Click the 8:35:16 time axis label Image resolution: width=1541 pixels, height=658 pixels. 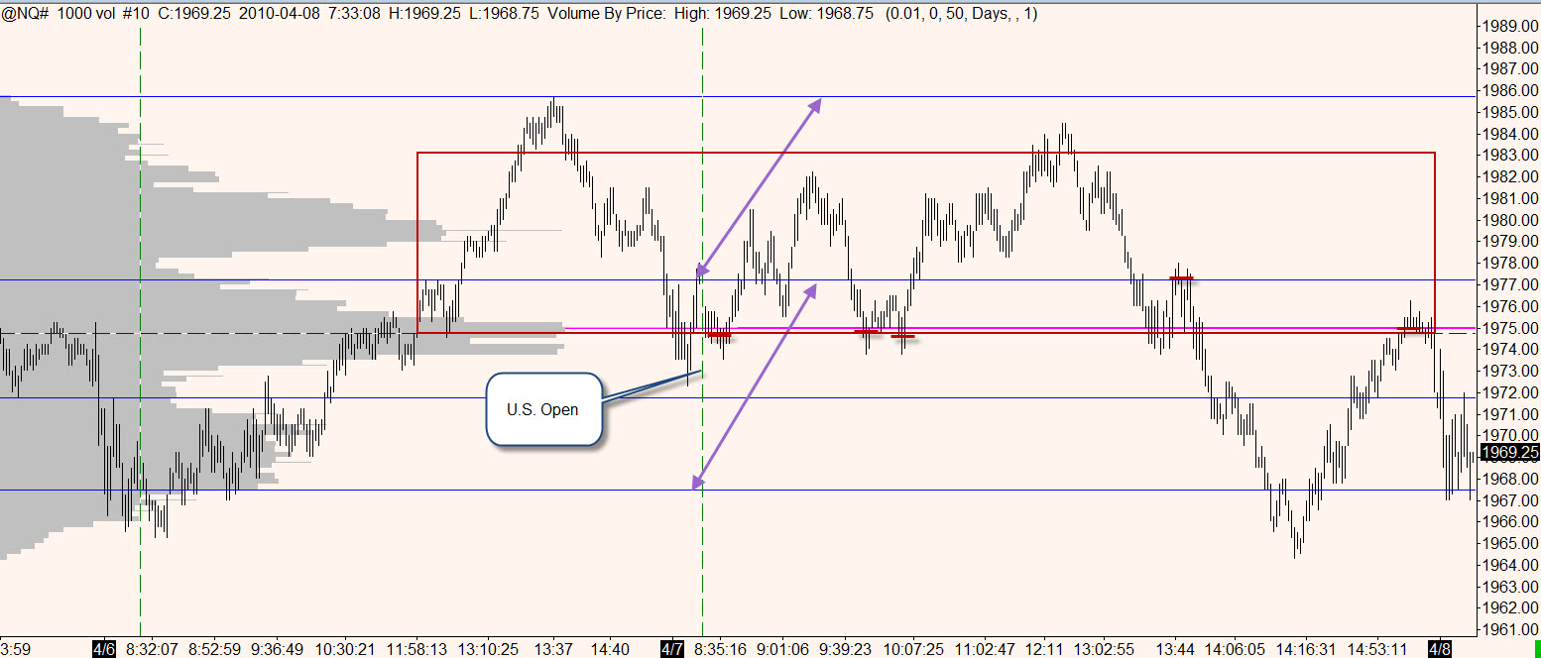[x=720, y=650]
